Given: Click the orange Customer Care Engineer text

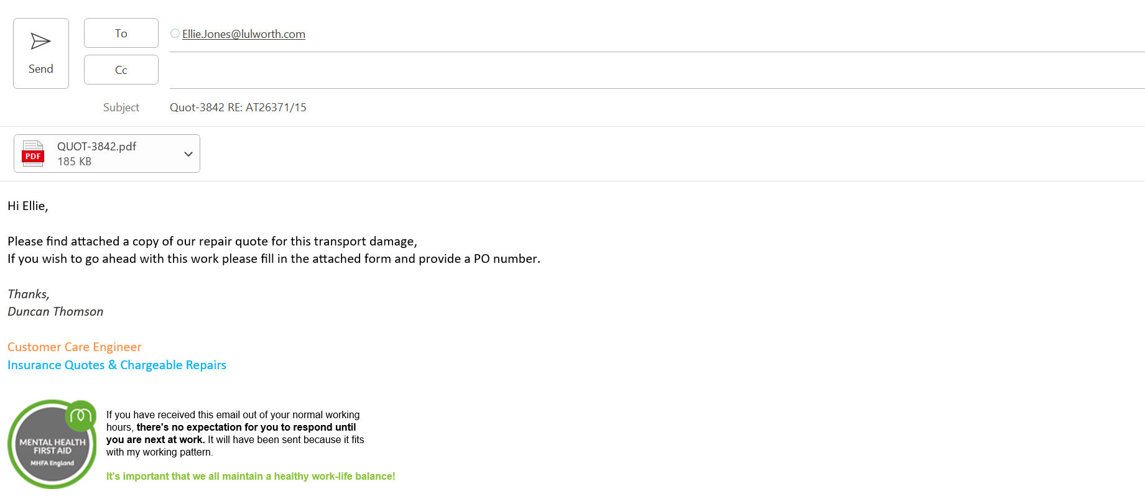Looking at the screenshot, I should point(75,347).
